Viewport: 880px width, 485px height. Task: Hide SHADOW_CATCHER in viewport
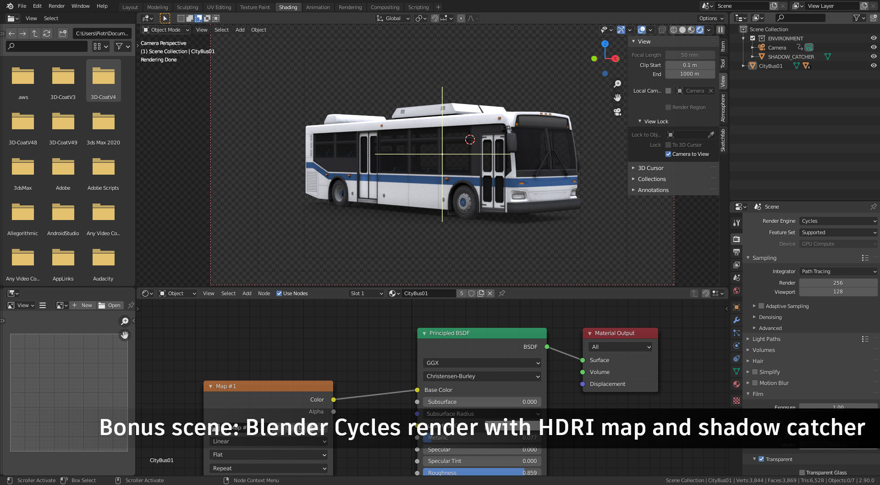pyautogui.click(x=874, y=56)
